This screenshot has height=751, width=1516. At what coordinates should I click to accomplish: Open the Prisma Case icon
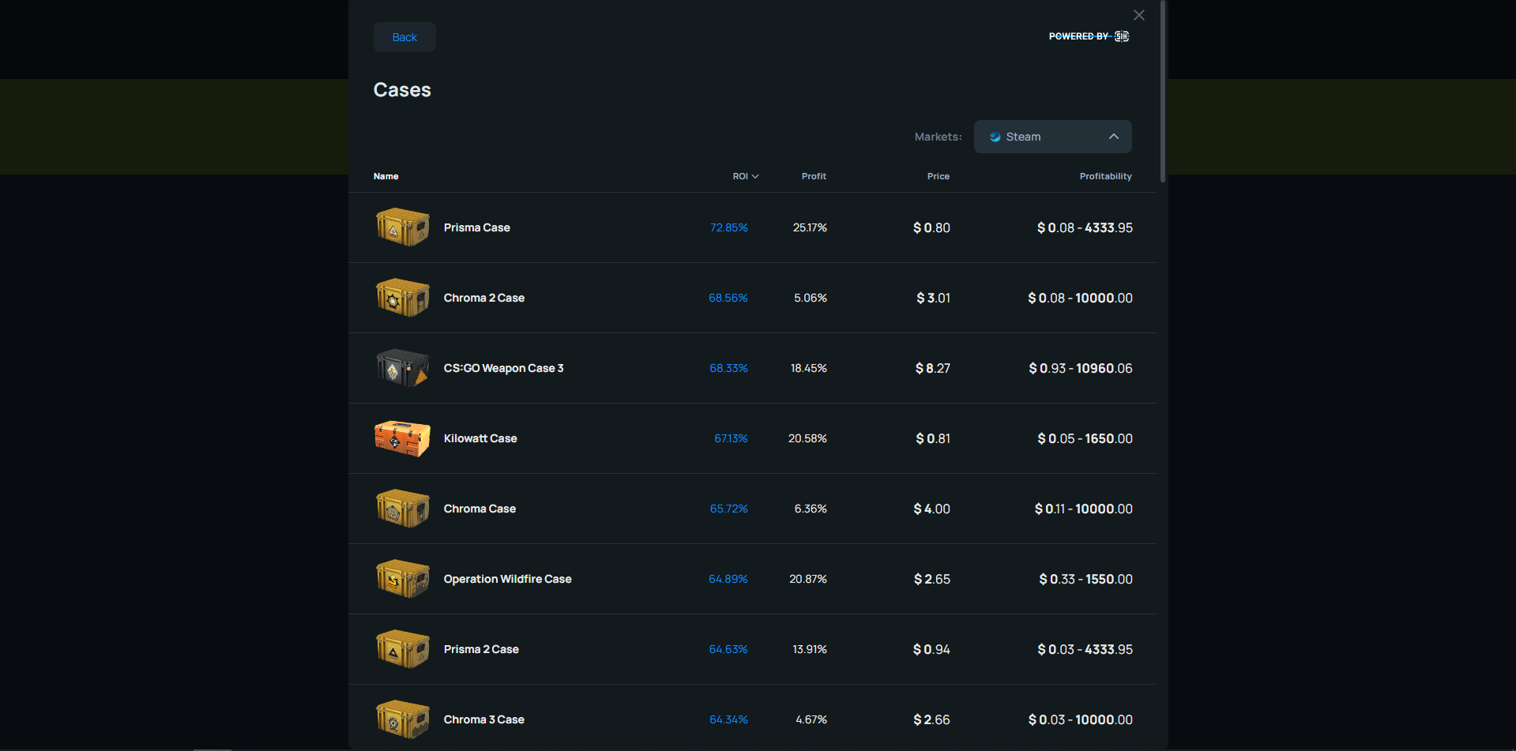coord(402,227)
